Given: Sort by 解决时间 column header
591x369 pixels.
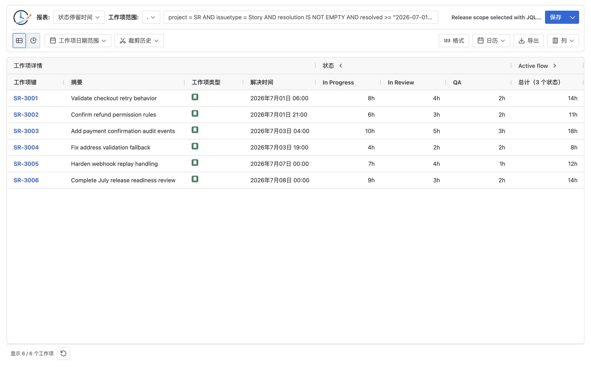Looking at the screenshot, I should pos(262,82).
